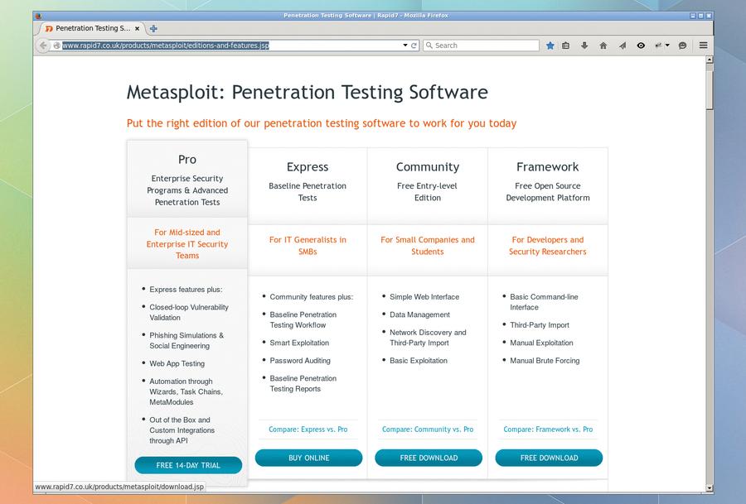Viewport: 746px width, 504px height.
Task: Click Free Download under Framework
Action: (549, 458)
